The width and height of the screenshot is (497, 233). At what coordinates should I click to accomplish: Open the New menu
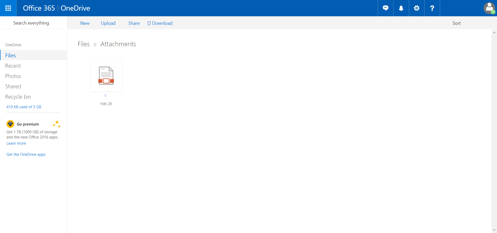(85, 23)
